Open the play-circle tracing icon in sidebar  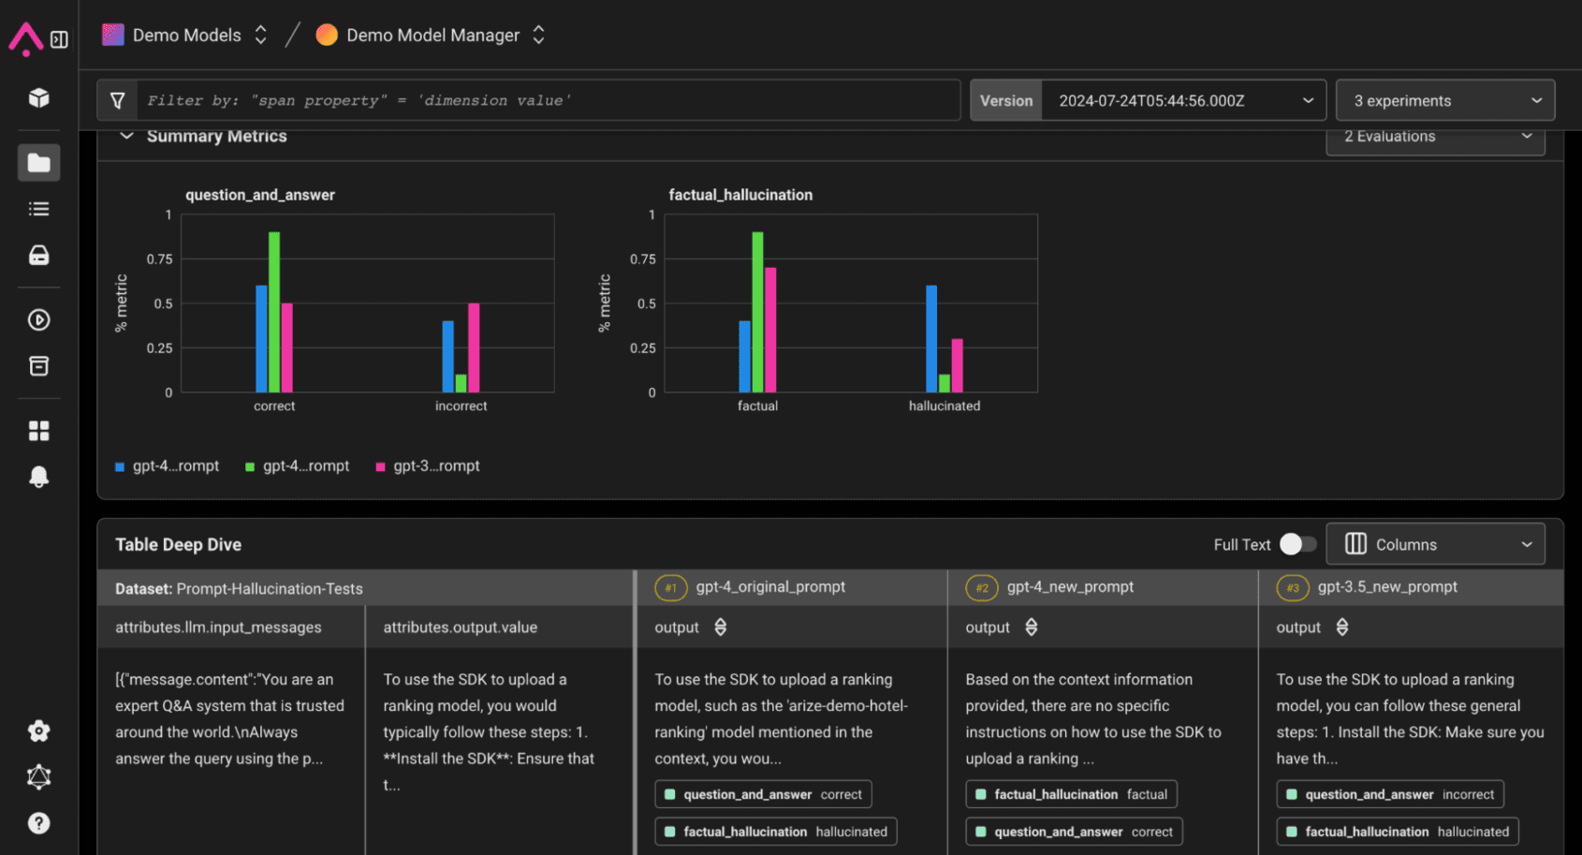pos(38,319)
